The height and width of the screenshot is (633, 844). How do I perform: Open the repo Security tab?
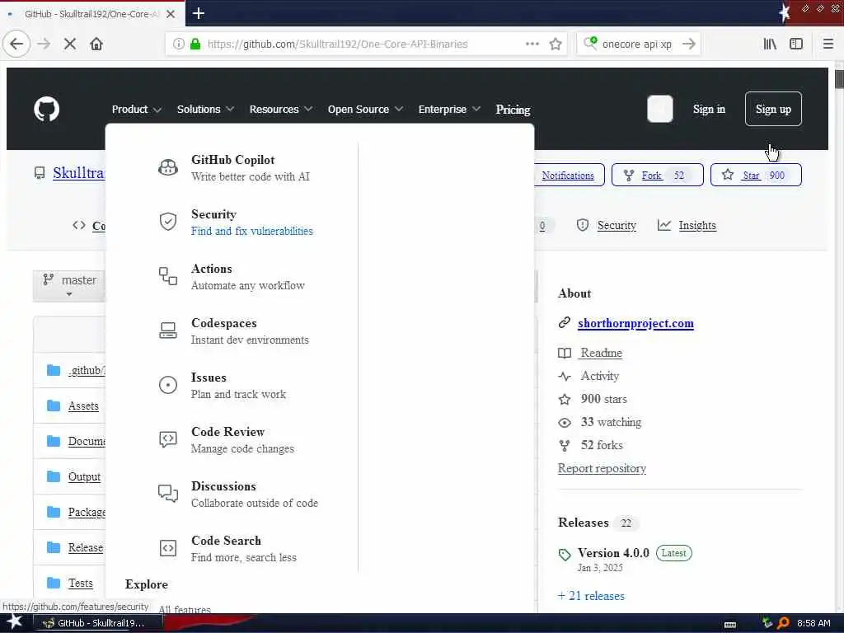coord(607,226)
